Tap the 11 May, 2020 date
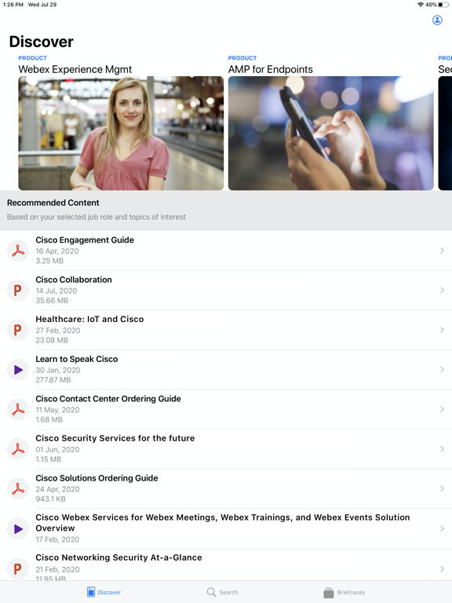Viewport: 452px width, 603px height. tap(57, 410)
